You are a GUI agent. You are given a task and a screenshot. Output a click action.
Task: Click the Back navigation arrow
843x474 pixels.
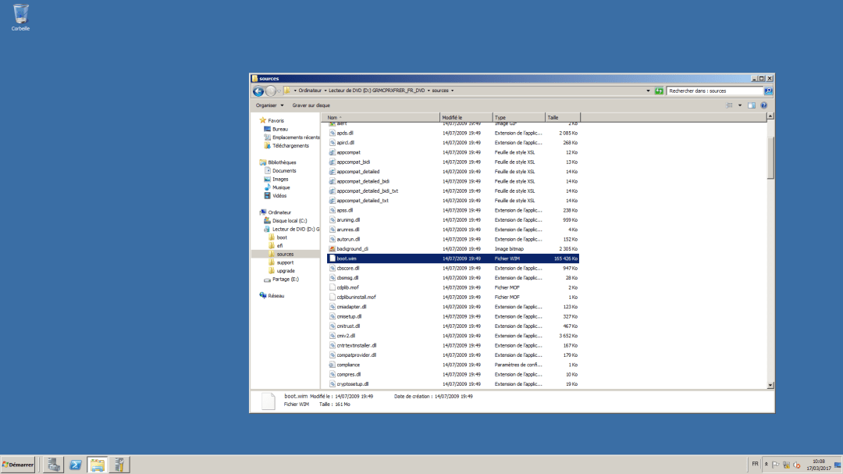click(x=258, y=91)
